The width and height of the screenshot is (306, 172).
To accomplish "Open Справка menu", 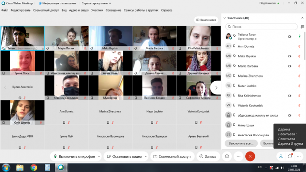I will pyautogui.click(x=166, y=10).
